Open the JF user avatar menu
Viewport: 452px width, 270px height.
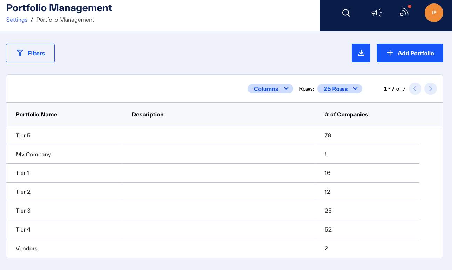pyautogui.click(x=434, y=13)
